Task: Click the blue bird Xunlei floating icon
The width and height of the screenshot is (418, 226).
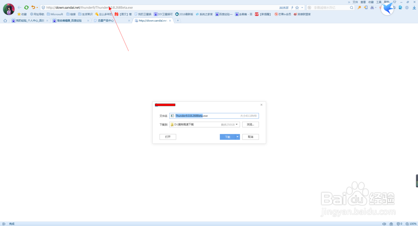Action: 387,8
